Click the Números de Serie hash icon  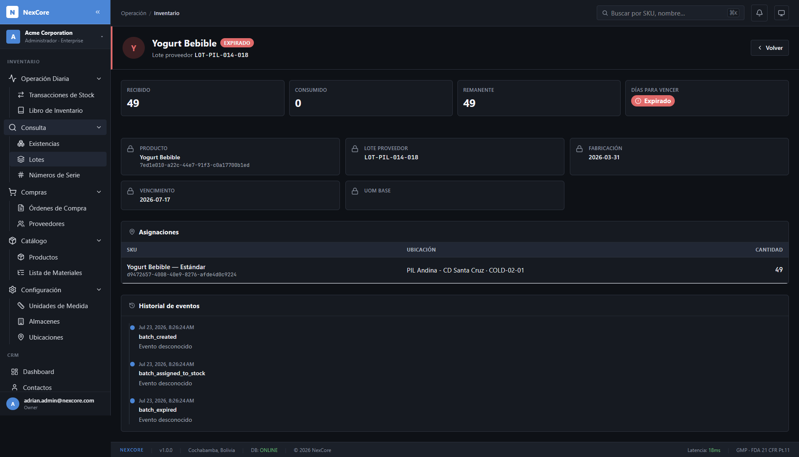[21, 175]
